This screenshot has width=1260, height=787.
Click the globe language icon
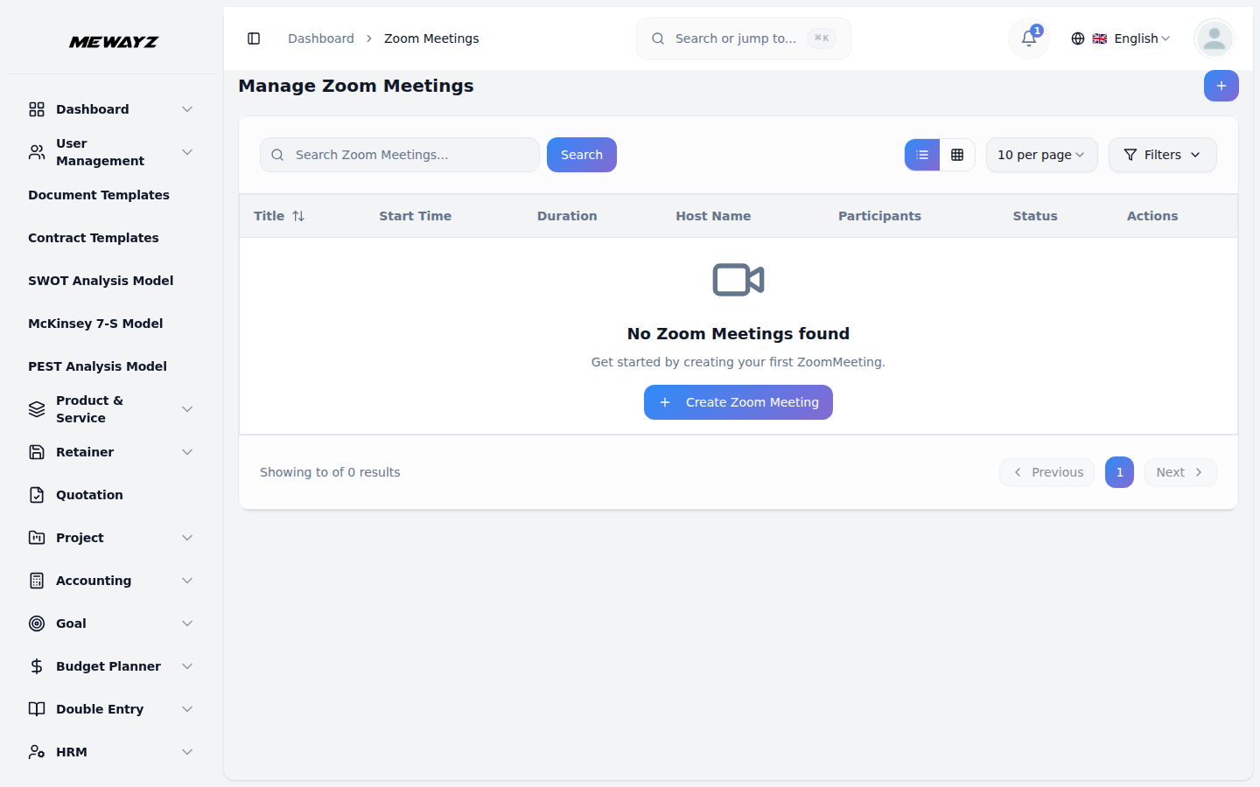(x=1077, y=38)
